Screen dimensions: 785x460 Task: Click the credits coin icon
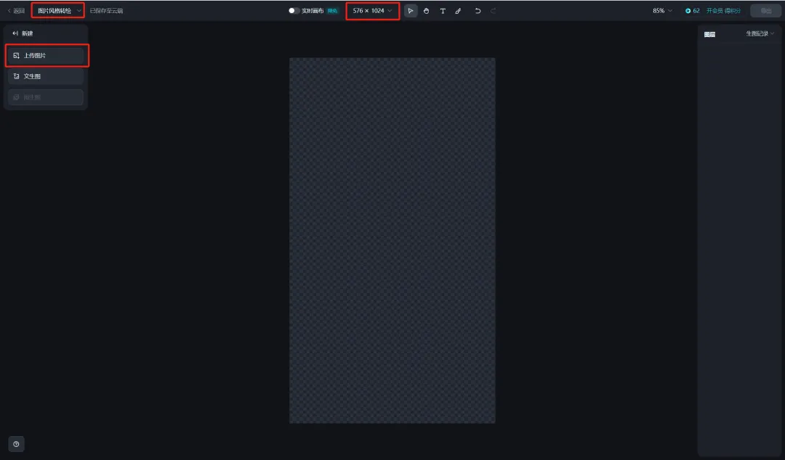(688, 10)
